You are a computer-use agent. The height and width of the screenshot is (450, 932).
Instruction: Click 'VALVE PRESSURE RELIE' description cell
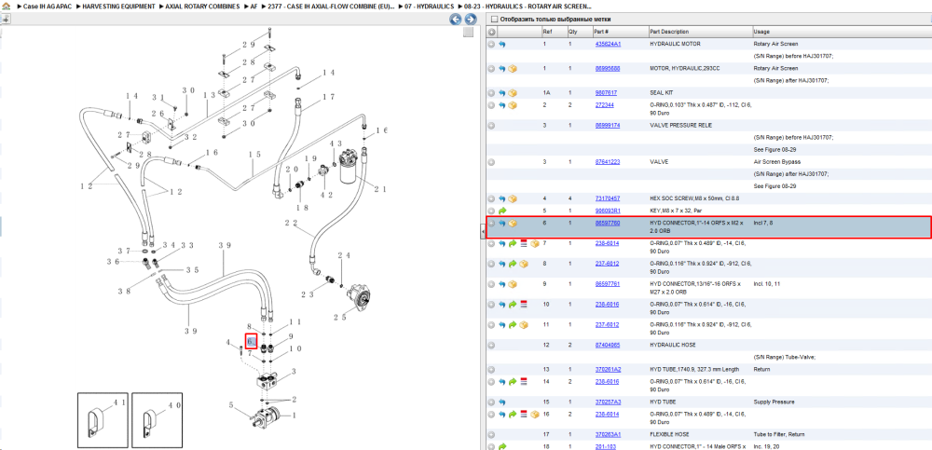(681, 126)
